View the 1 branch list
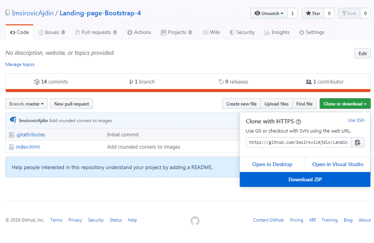This screenshot has height=243, width=374. tap(142, 82)
